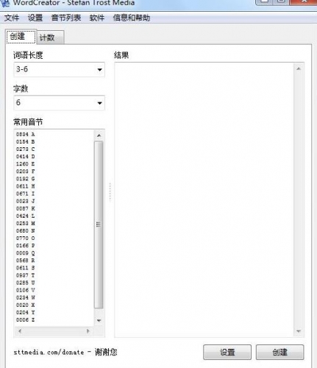The width and height of the screenshot is (317, 368).
Task: Select the syllable row for letter S
Action: [25, 268]
